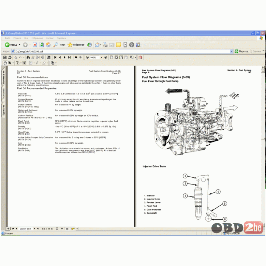Open the Избранное favorites panel
The height and width of the screenshot is (266, 266).
76,45
